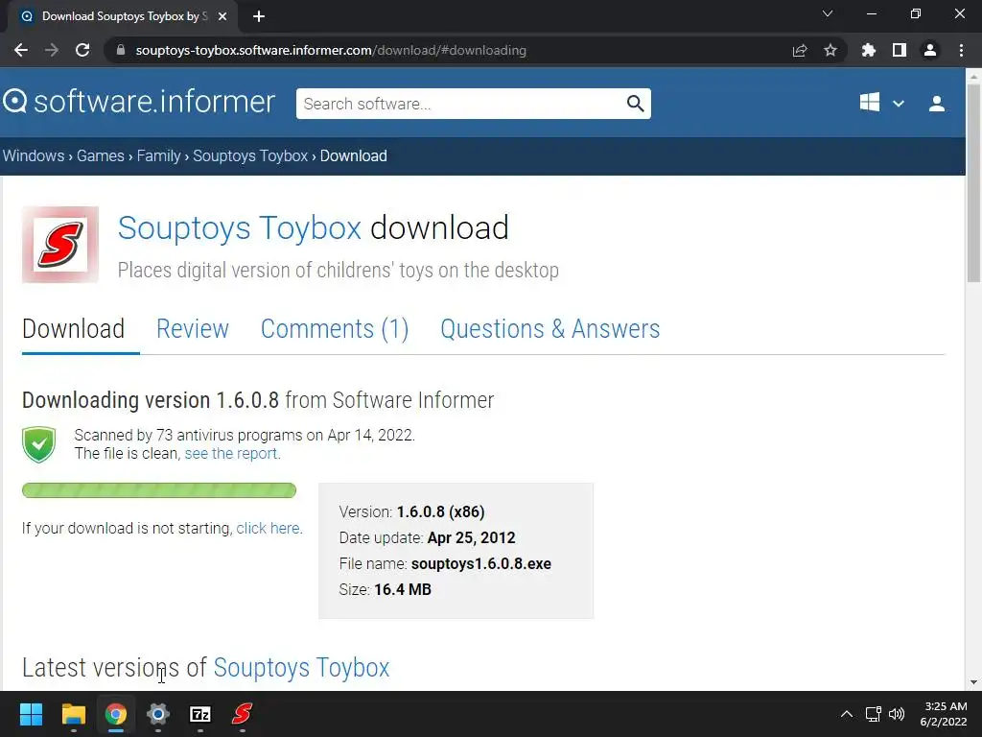Open the Games breadcrumb link

[100, 155]
